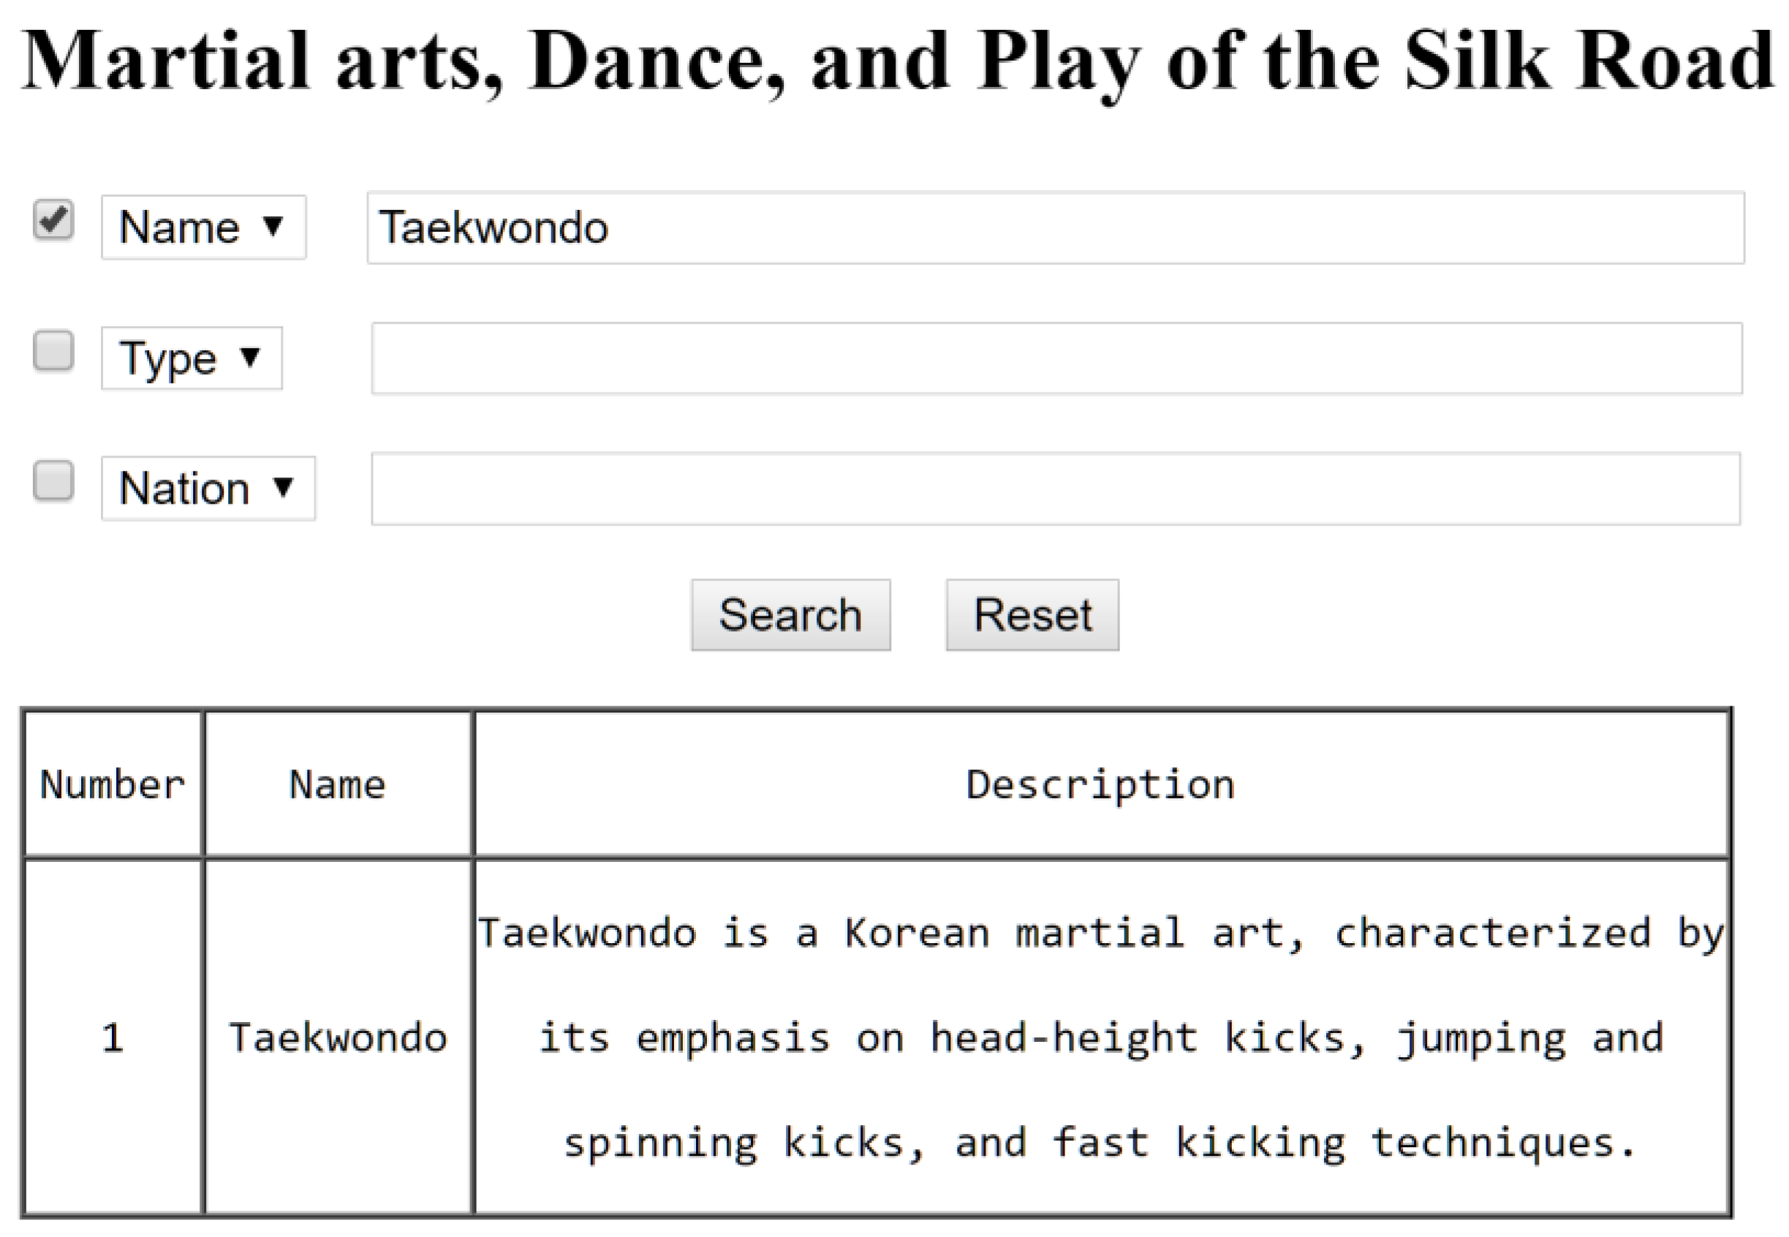Viewport: 1789px width, 1237px height.
Task: Click the Taekwondo name cell in table
Action: tap(338, 1037)
